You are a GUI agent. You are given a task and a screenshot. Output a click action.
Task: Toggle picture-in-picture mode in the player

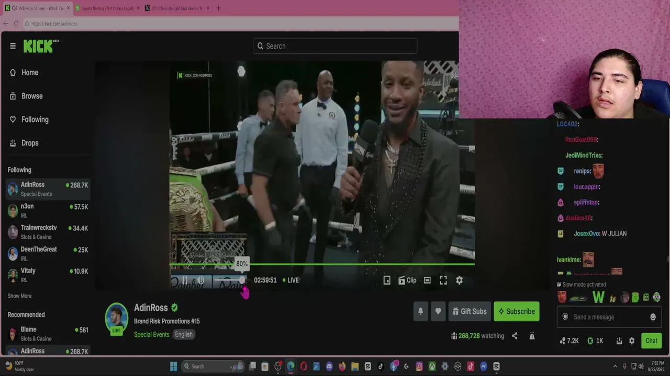(x=387, y=280)
